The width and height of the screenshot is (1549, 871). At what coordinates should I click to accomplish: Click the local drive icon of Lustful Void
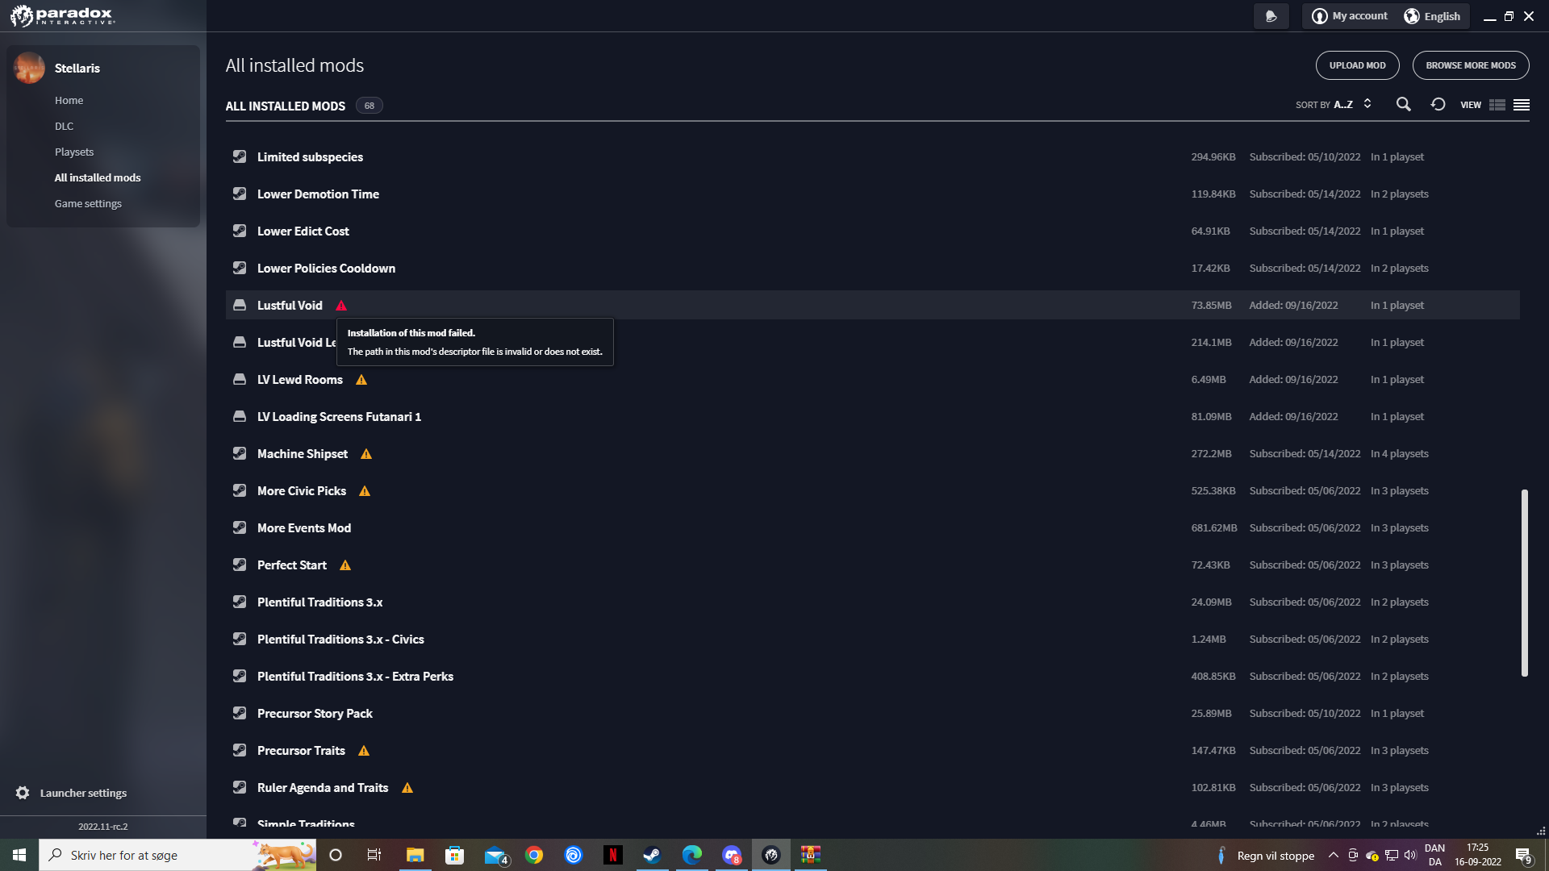coord(240,305)
